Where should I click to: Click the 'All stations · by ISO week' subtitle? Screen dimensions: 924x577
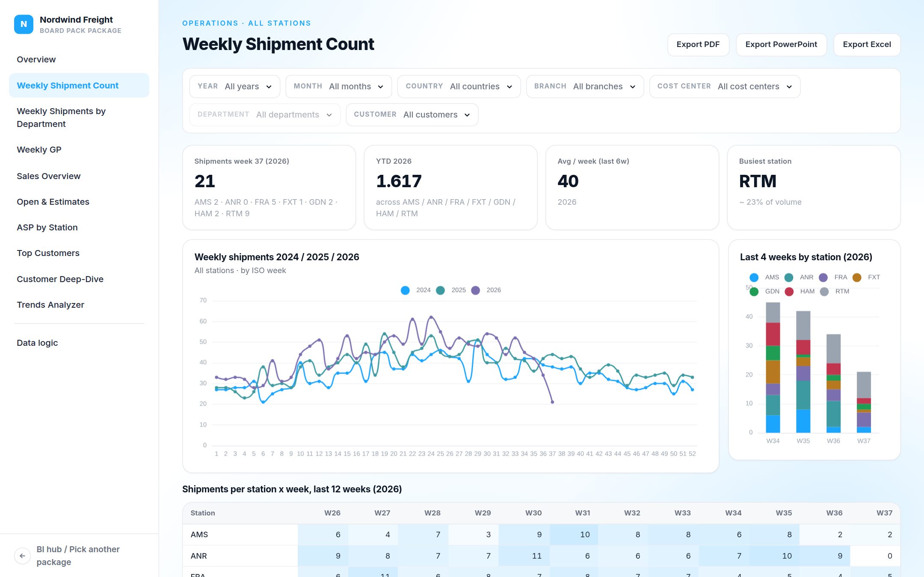point(240,271)
